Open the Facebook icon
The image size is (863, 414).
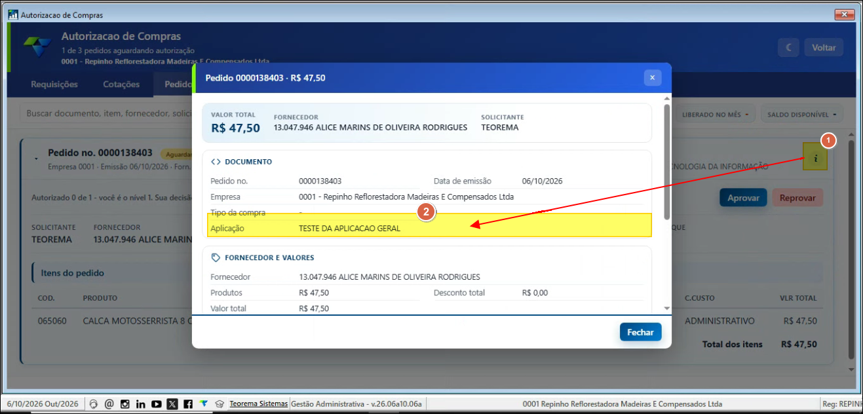pos(188,404)
